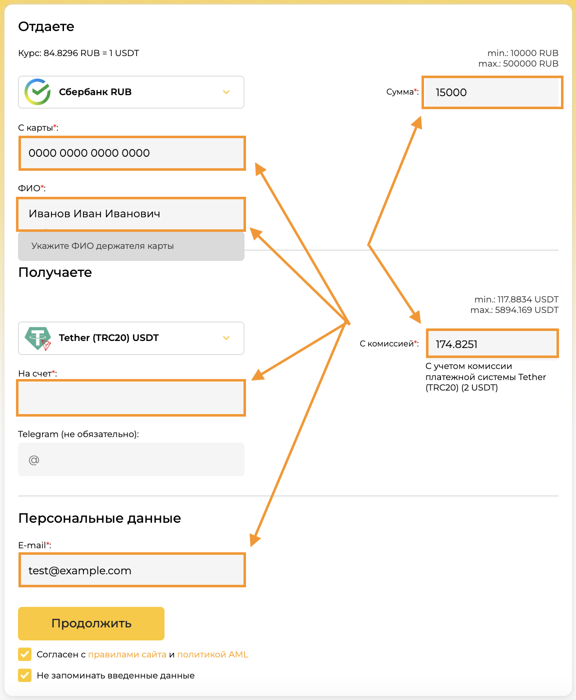Click the Tether TRC20 coin icon
Viewport: 576px width, 700px height.
tap(38, 338)
